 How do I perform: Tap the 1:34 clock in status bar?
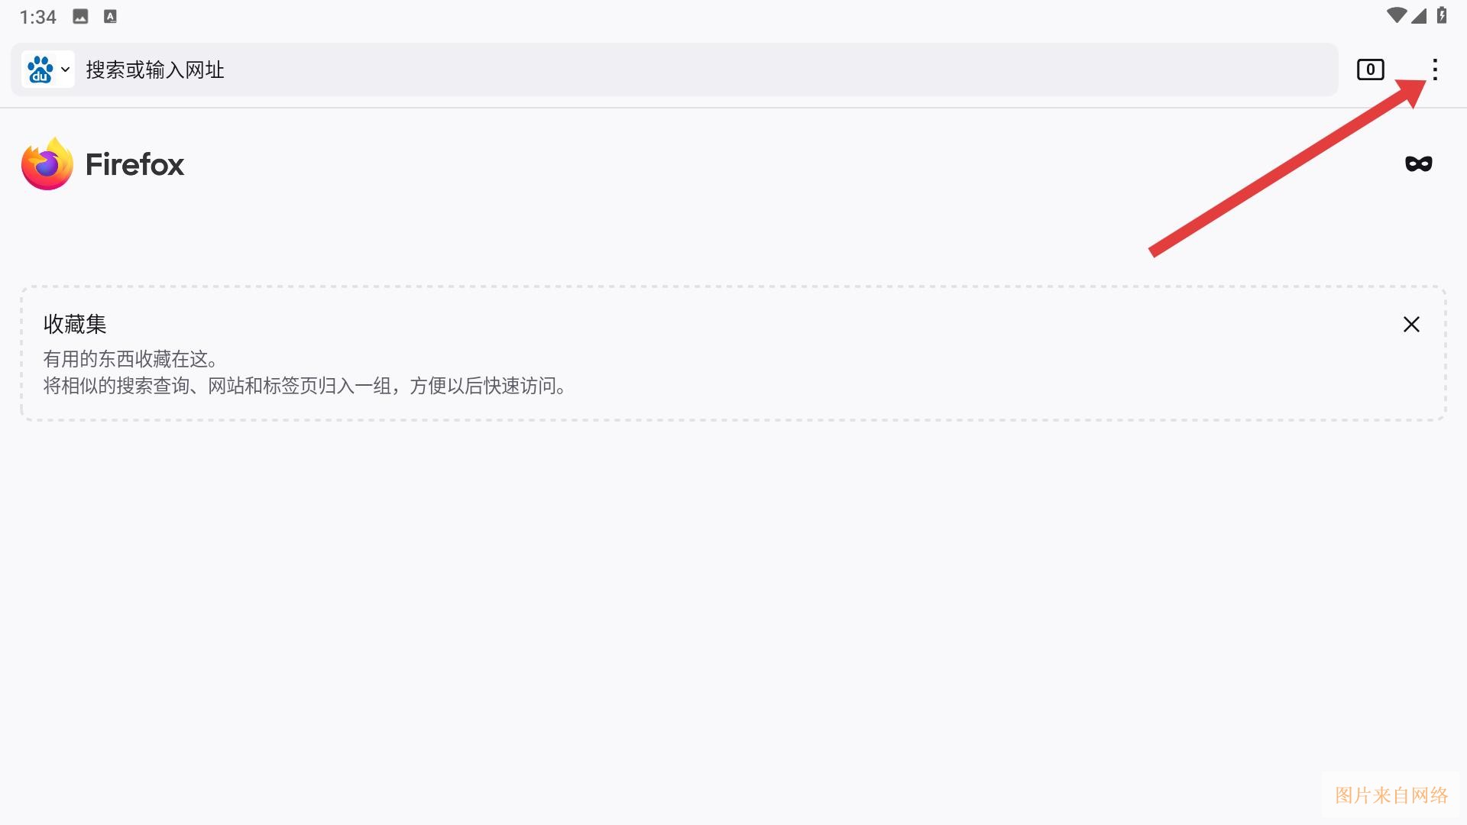(37, 17)
